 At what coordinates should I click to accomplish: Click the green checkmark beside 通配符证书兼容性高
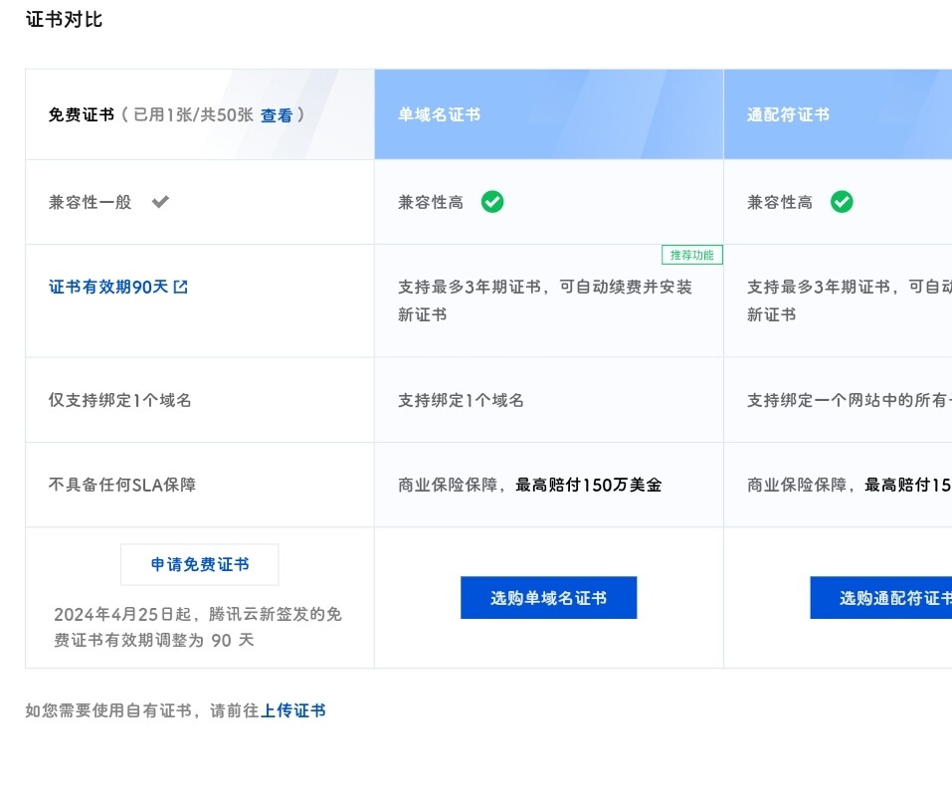[x=843, y=202]
